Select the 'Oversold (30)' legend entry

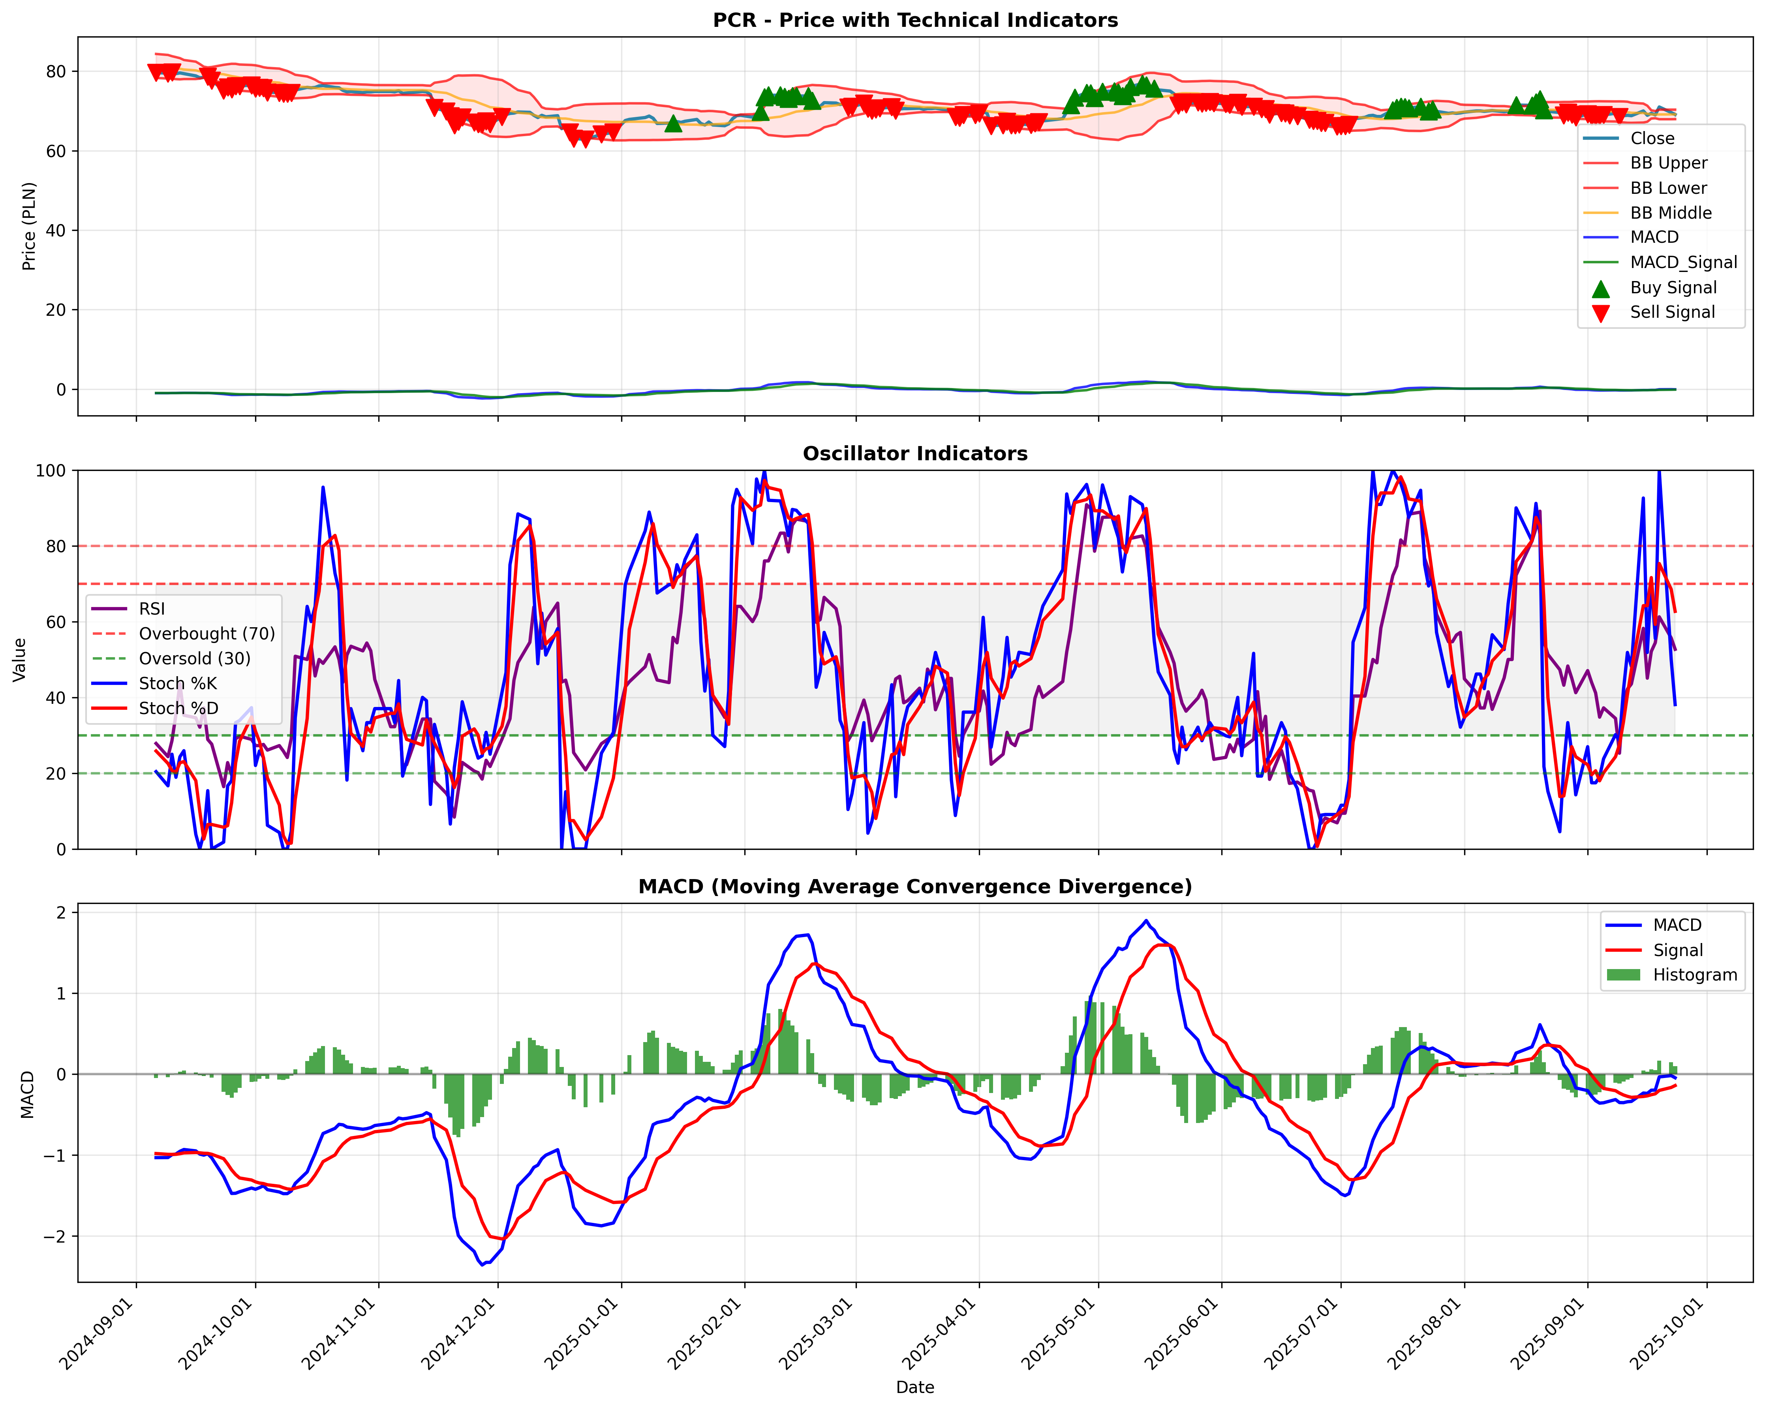[171, 658]
